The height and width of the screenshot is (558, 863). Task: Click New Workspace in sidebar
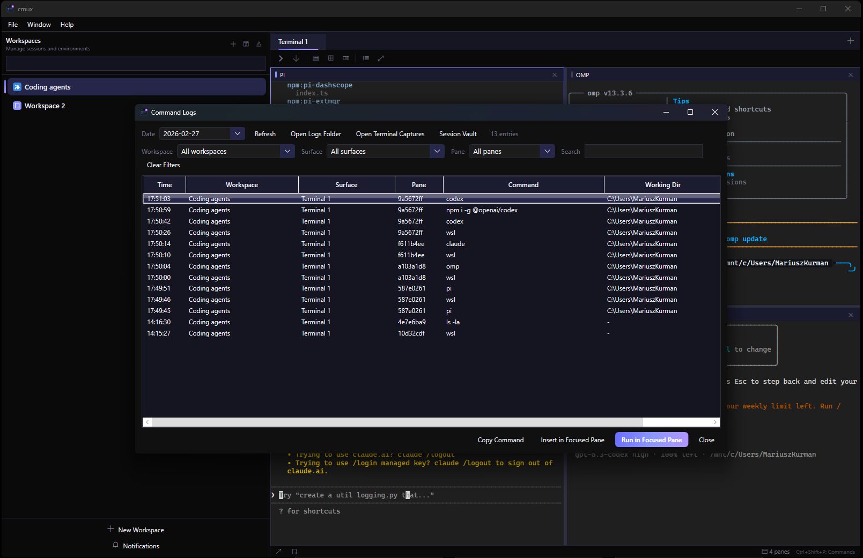pos(136,530)
